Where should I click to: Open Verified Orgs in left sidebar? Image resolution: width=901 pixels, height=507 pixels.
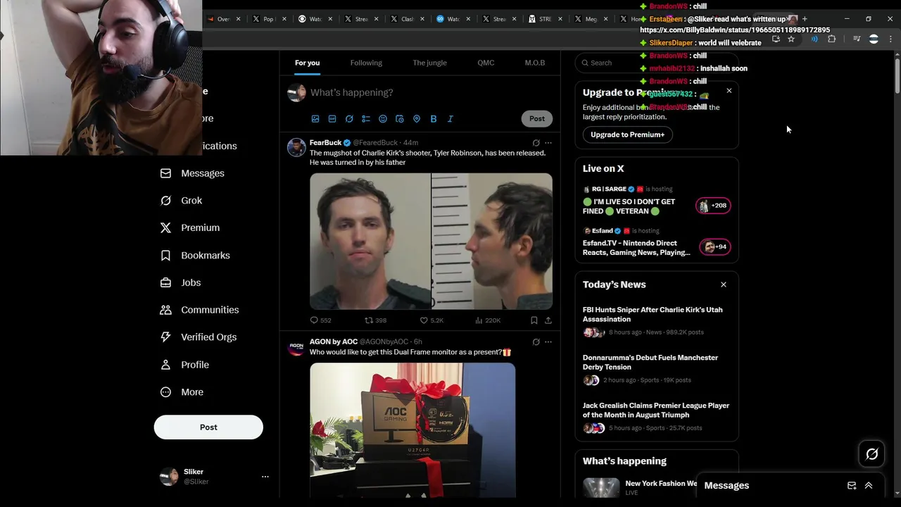[199, 337]
